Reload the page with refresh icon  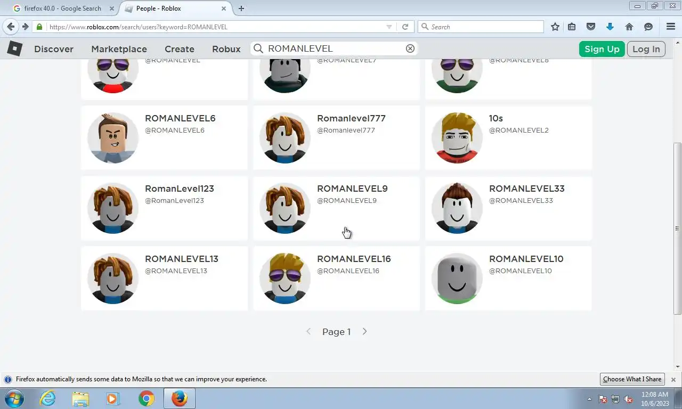coord(405,27)
